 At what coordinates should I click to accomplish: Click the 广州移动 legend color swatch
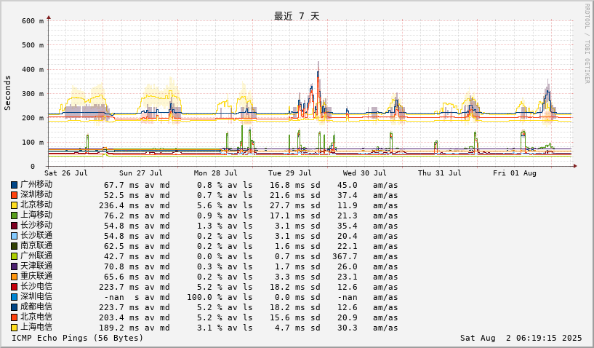click(x=14, y=185)
